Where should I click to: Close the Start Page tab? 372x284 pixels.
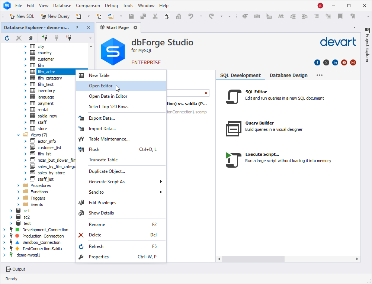(x=135, y=28)
